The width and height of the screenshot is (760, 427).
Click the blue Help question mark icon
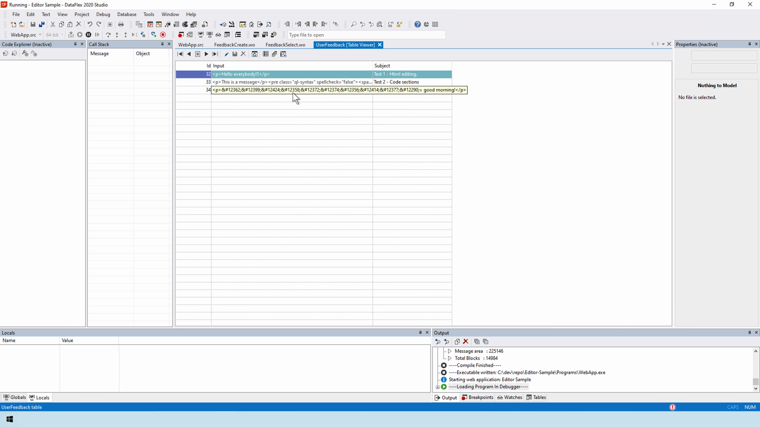pos(418,25)
